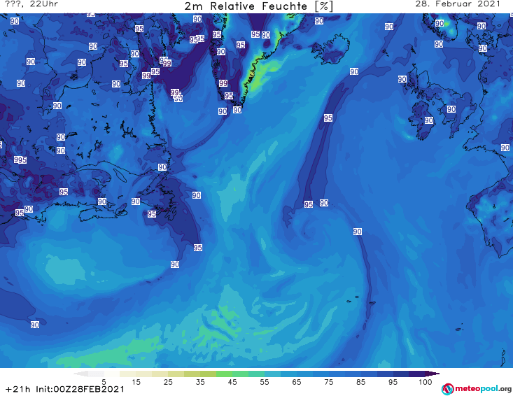Click the pale arrow starting the colorbar
Viewport: 513px width, 396px height.
(80, 374)
